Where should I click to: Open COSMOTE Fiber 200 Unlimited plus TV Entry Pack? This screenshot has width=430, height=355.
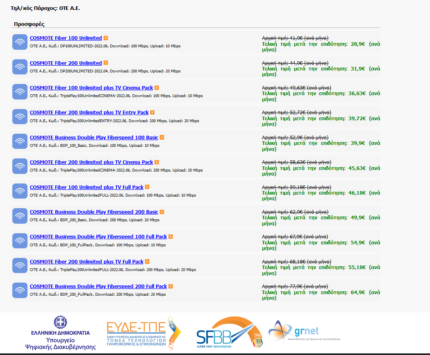89,112
